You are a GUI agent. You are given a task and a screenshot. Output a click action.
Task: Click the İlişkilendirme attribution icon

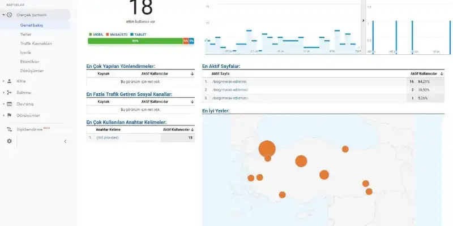pyautogui.click(x=10, y=129)
